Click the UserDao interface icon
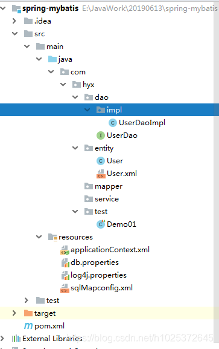The width and height of the screenshot is (219, 349). coord(101,135)
